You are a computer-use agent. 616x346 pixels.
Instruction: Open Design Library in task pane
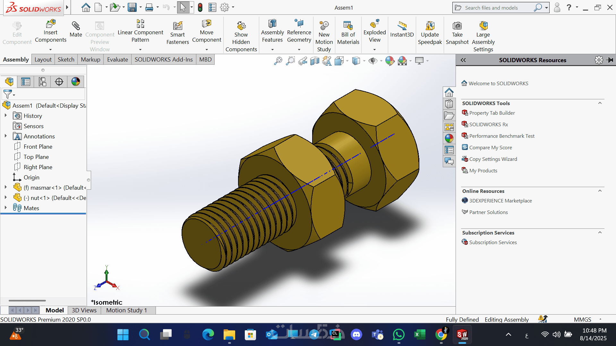click(449, 104)
